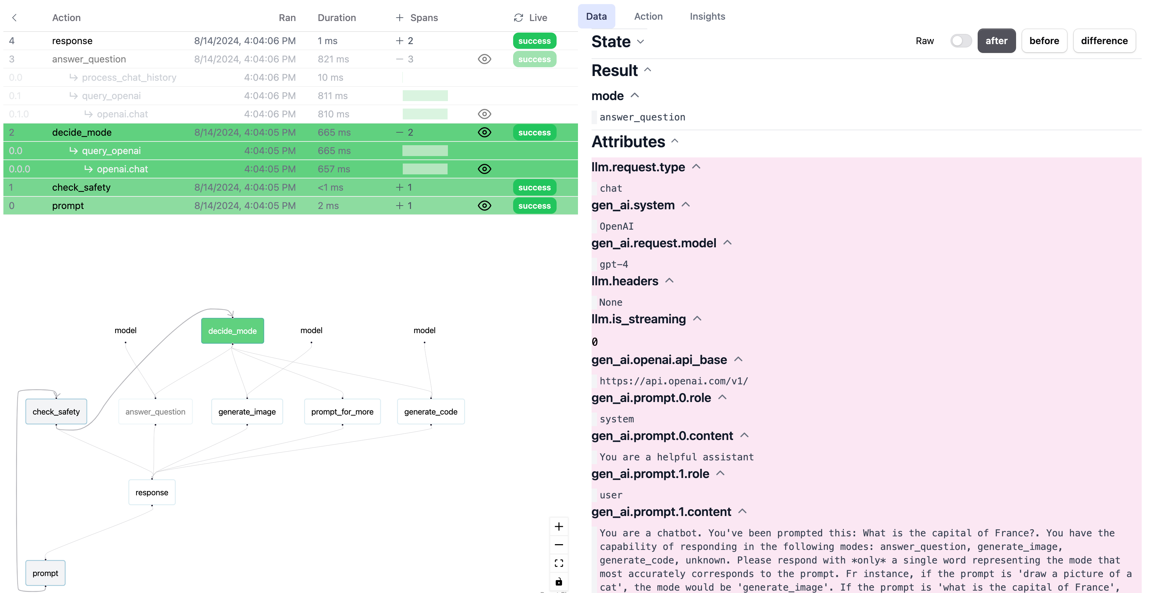Collapse spans for the answer_question row
Screen dimensions: 1158x593
(399, 59)
